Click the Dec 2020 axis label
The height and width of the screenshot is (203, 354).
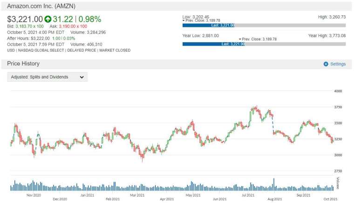pyautogui.click(x=60, y=199)
